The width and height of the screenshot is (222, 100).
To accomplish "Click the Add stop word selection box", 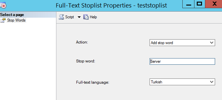I will coord(182,43).
